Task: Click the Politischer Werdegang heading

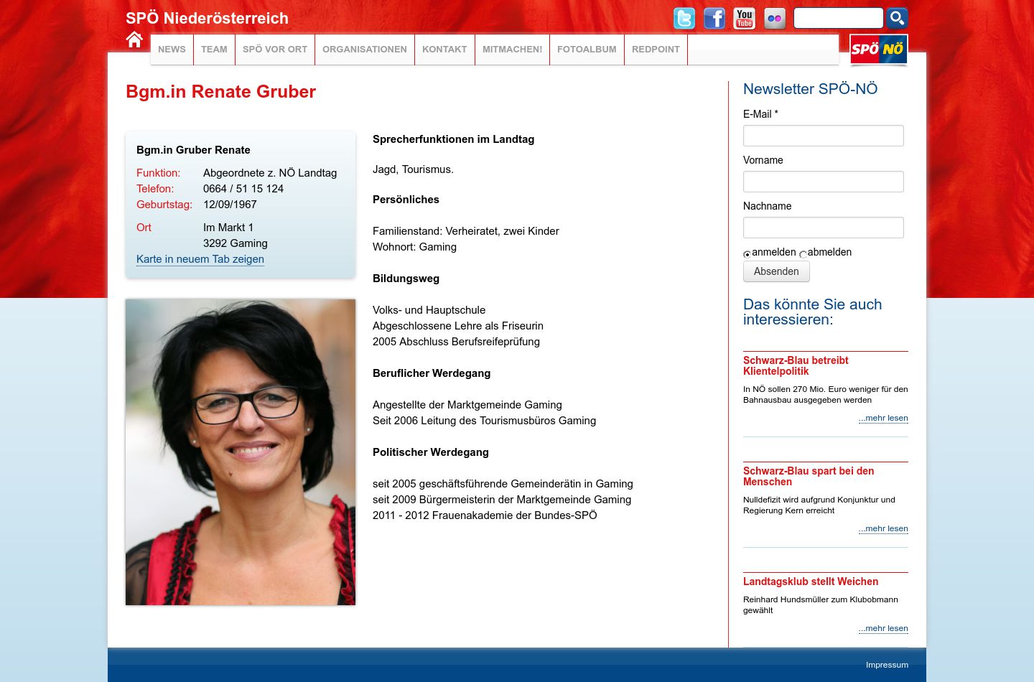Action: (x=431, y=452)
